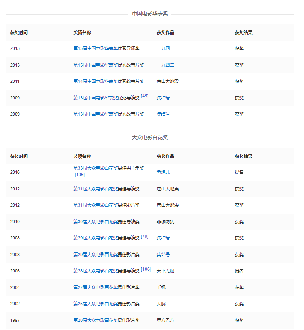This screenshot has width=304, height=330.
Task: Open 第33届大众电影百花奖 link
Action: pyautogui.click(x=95, y=168)
